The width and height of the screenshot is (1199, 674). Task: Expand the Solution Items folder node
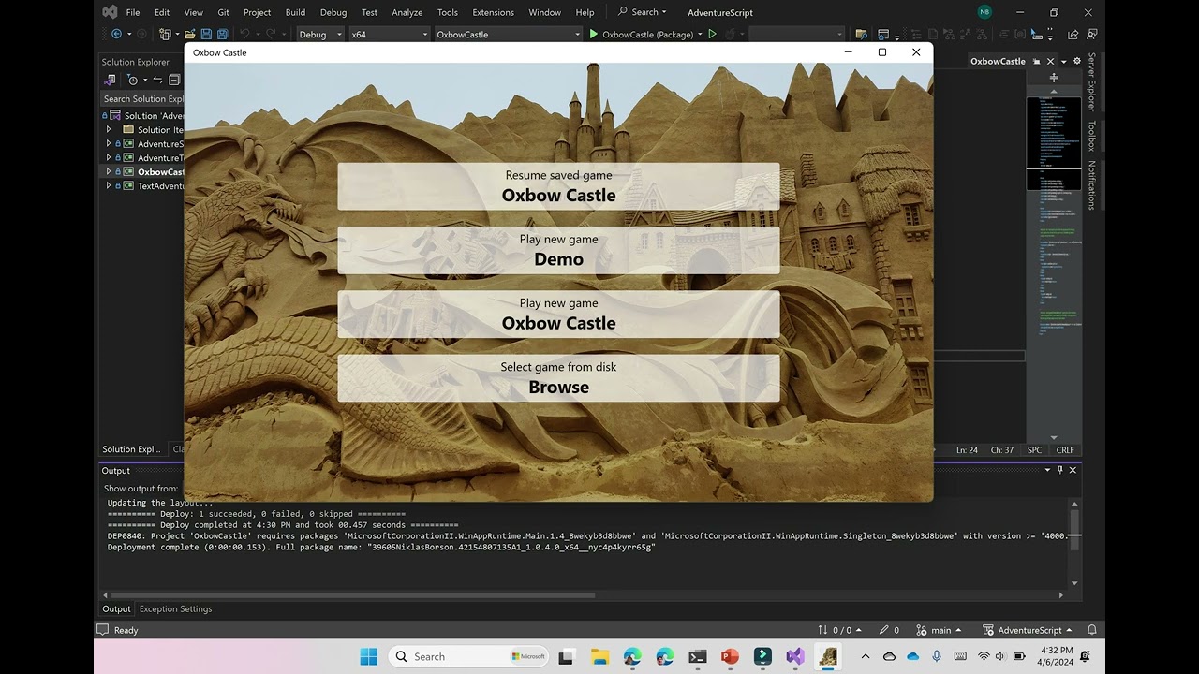click(x=109, y=130)
